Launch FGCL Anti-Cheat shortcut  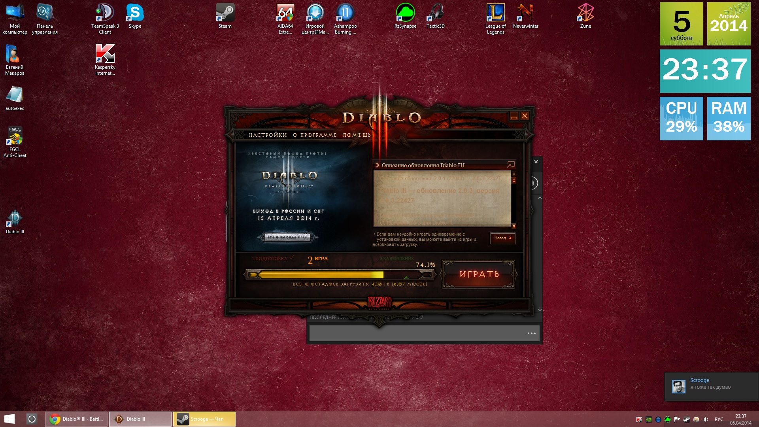click(15, 142)
